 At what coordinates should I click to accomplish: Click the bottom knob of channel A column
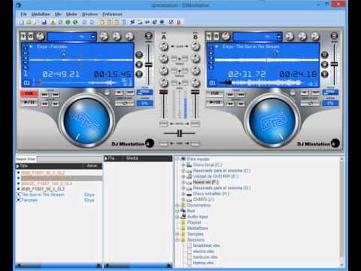click(164, 83)
